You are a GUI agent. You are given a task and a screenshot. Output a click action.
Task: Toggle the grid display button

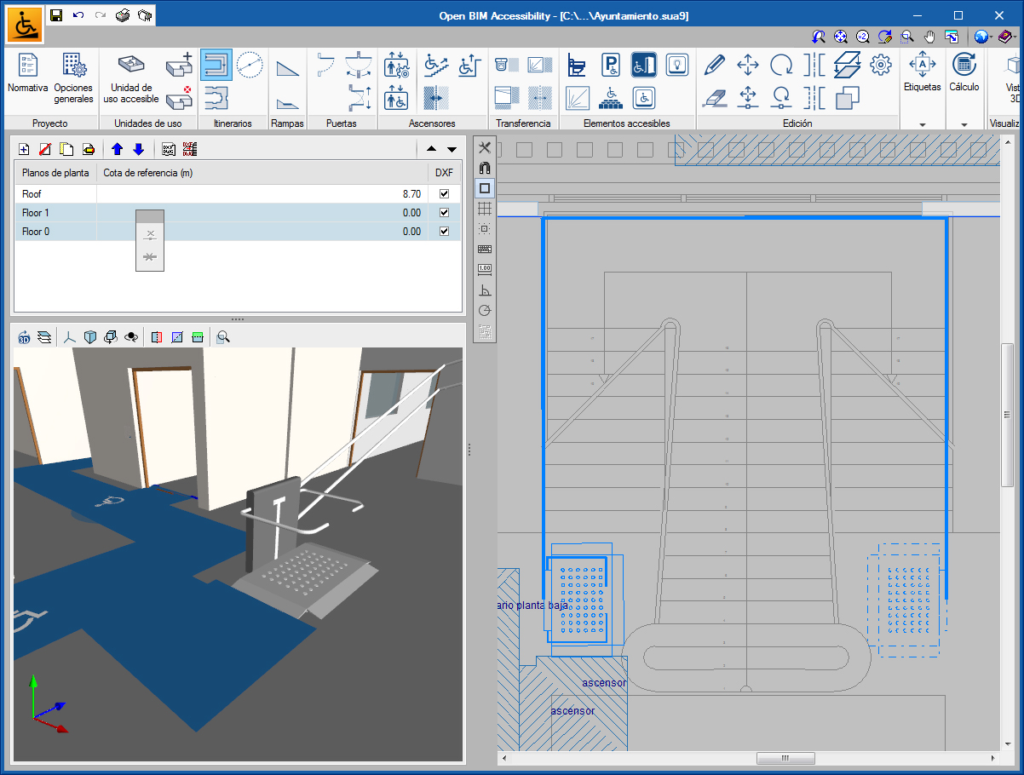coord(485,209)
